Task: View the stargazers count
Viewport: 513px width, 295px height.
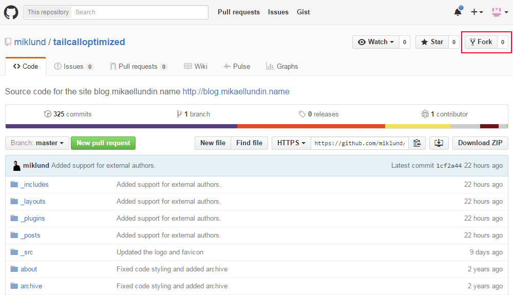Action: [x=454, y=42]
